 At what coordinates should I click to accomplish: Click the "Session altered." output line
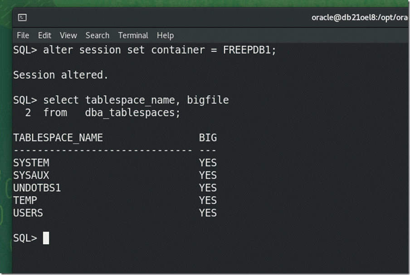pyautogui.click(x=61, y=75)
